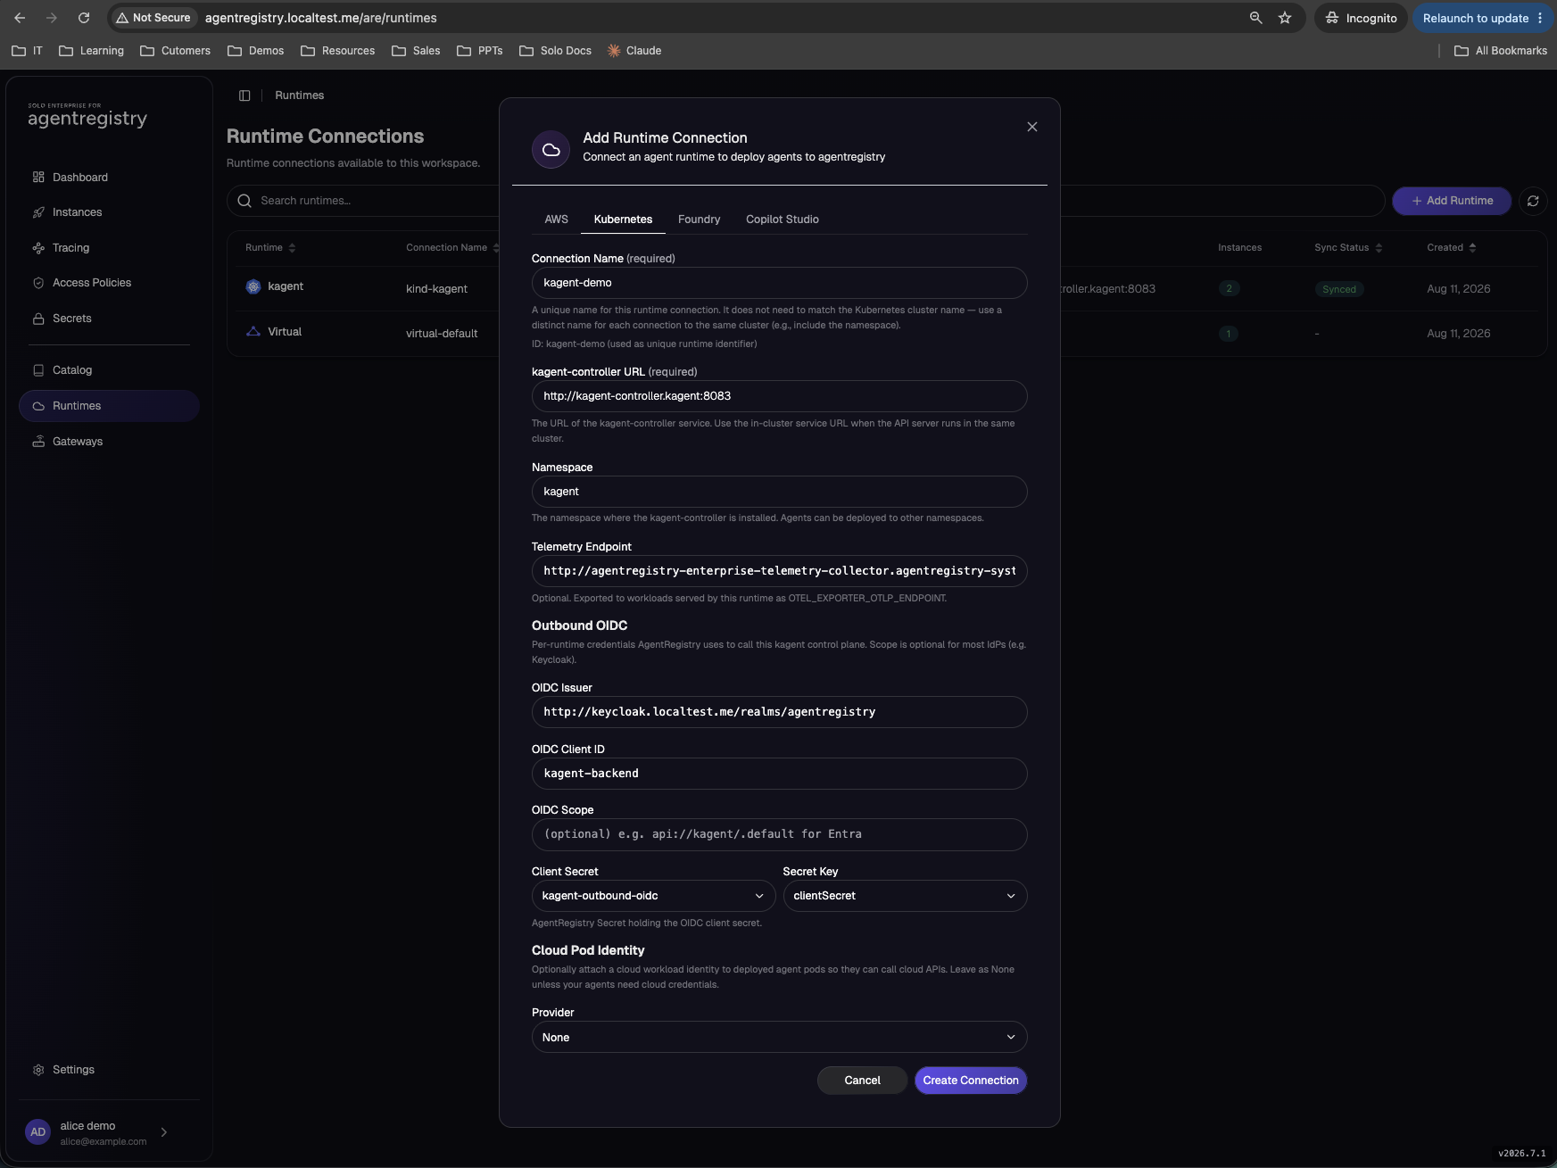Click the browser zoom magnifier icon
This screenshot has height=1168, width=1557.
[x=1256, y=18]
